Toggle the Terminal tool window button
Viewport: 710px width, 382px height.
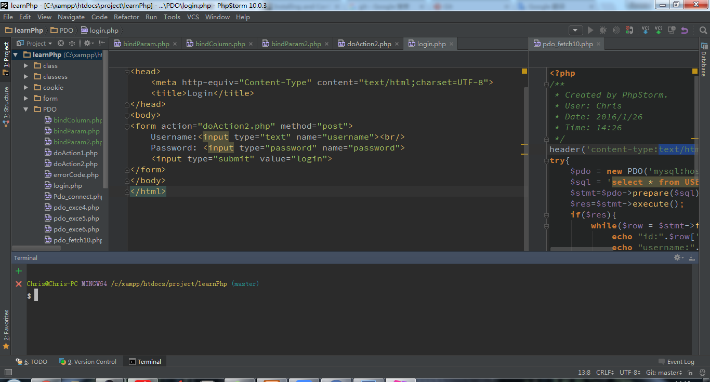pos(145,362)
